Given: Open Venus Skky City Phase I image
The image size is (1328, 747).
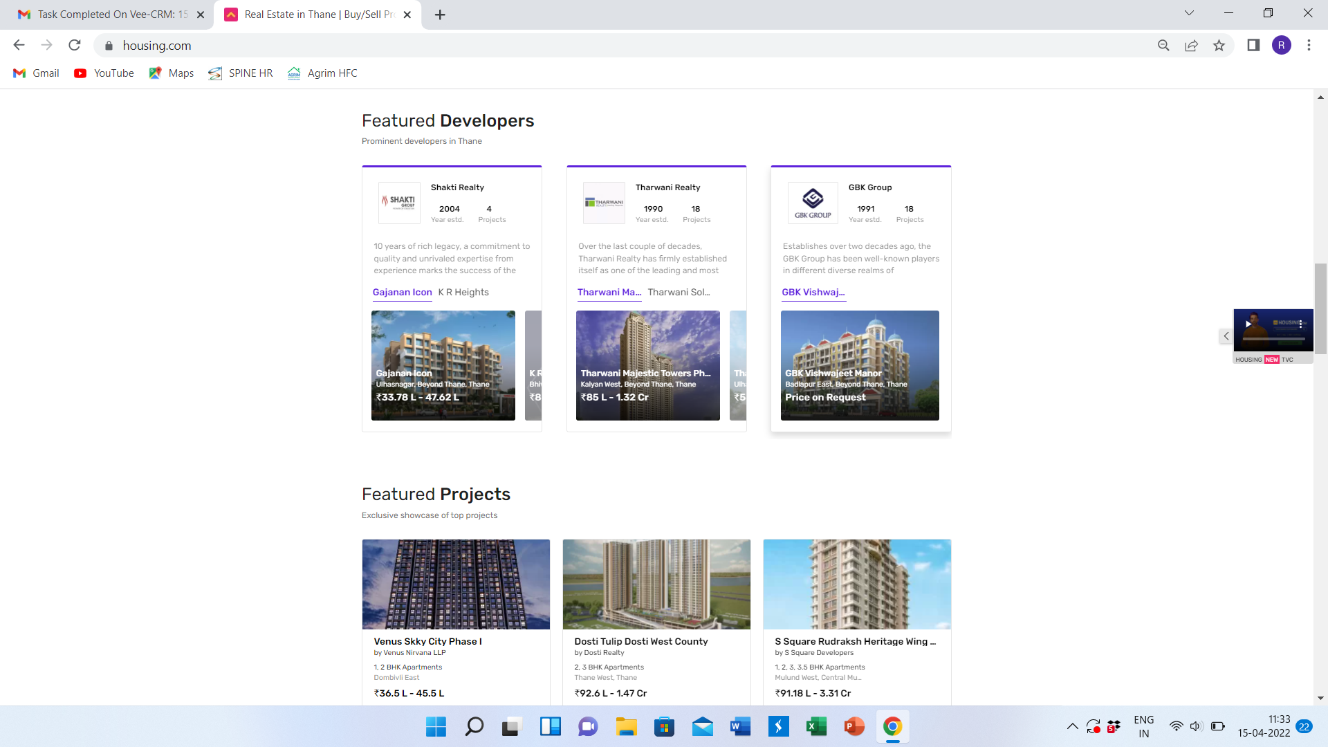Looking at the screenshot, I should 456,584.
